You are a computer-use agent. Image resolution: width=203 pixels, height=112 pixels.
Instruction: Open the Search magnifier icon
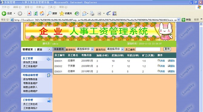[x=49, y=13]
